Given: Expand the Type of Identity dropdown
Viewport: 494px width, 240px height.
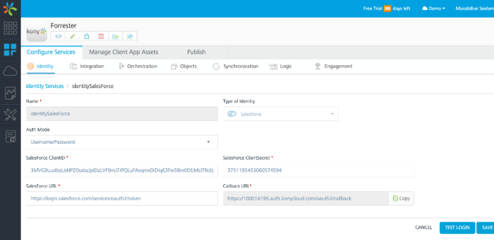Looking at the screenshot, I should tap(281, 114).
